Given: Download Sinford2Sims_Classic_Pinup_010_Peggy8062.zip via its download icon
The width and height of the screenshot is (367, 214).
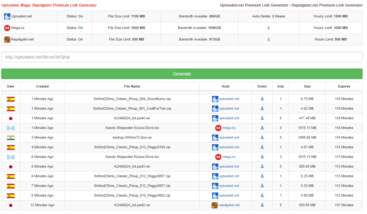Looking at the screenshot, I should pyautogui.click(x=262, y=195).
